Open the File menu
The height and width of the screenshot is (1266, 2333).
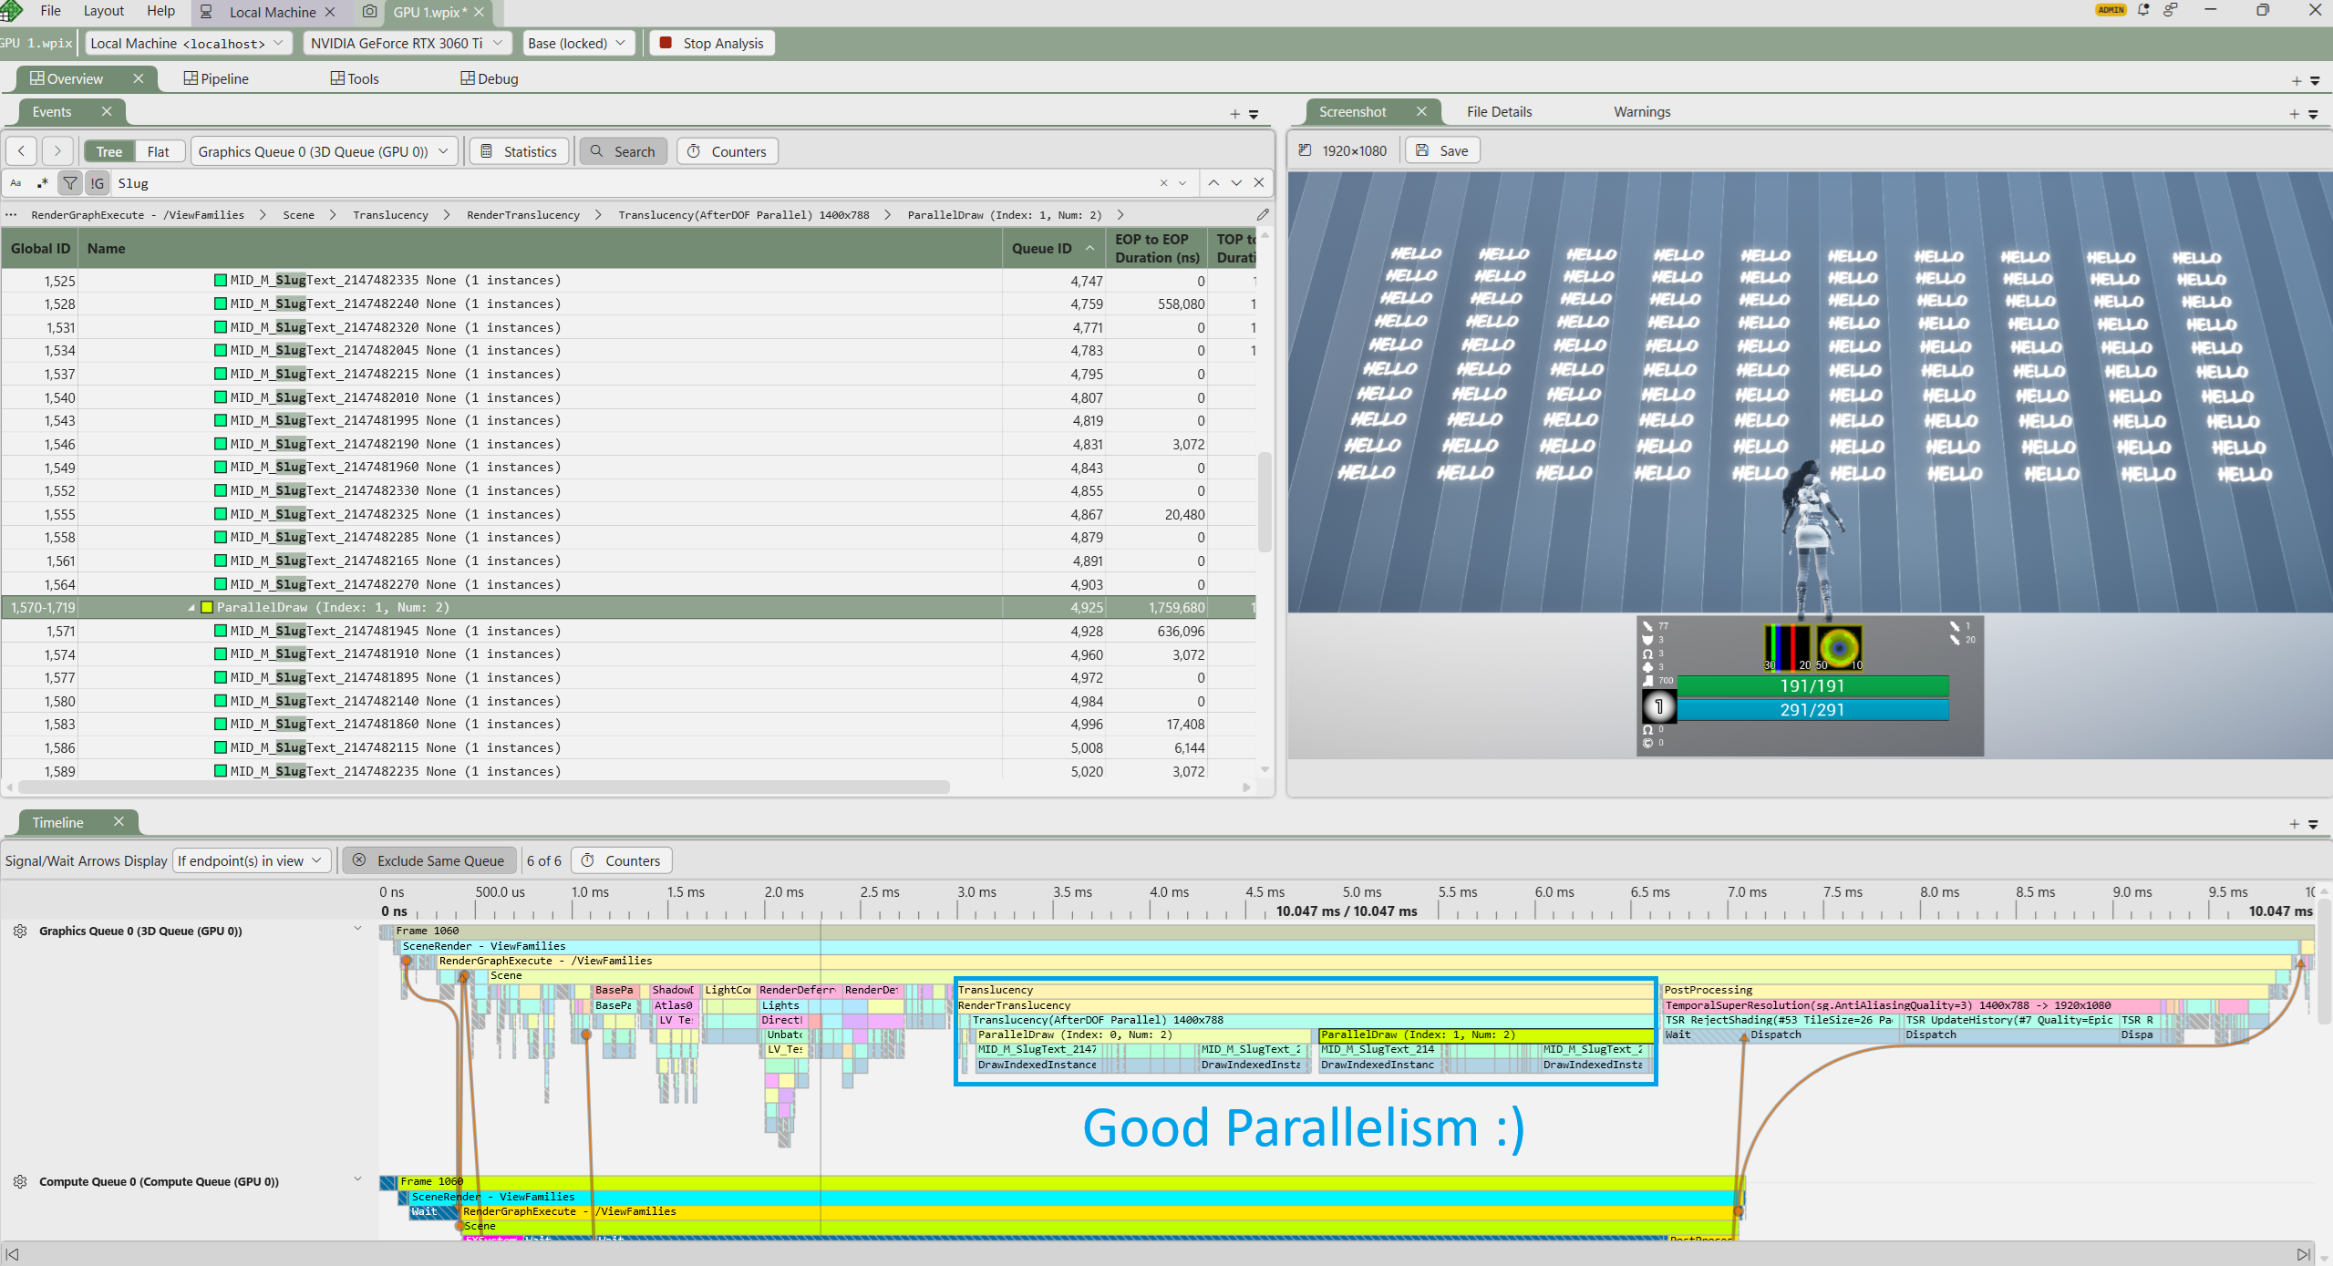(x=51, y=11)
